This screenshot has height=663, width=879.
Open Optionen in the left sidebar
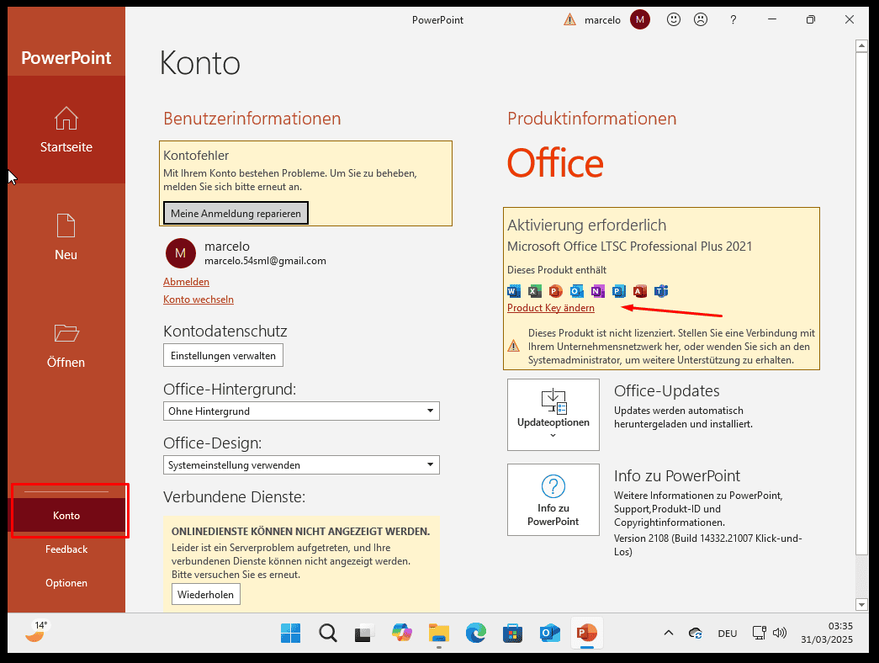[x=66, y=583]
